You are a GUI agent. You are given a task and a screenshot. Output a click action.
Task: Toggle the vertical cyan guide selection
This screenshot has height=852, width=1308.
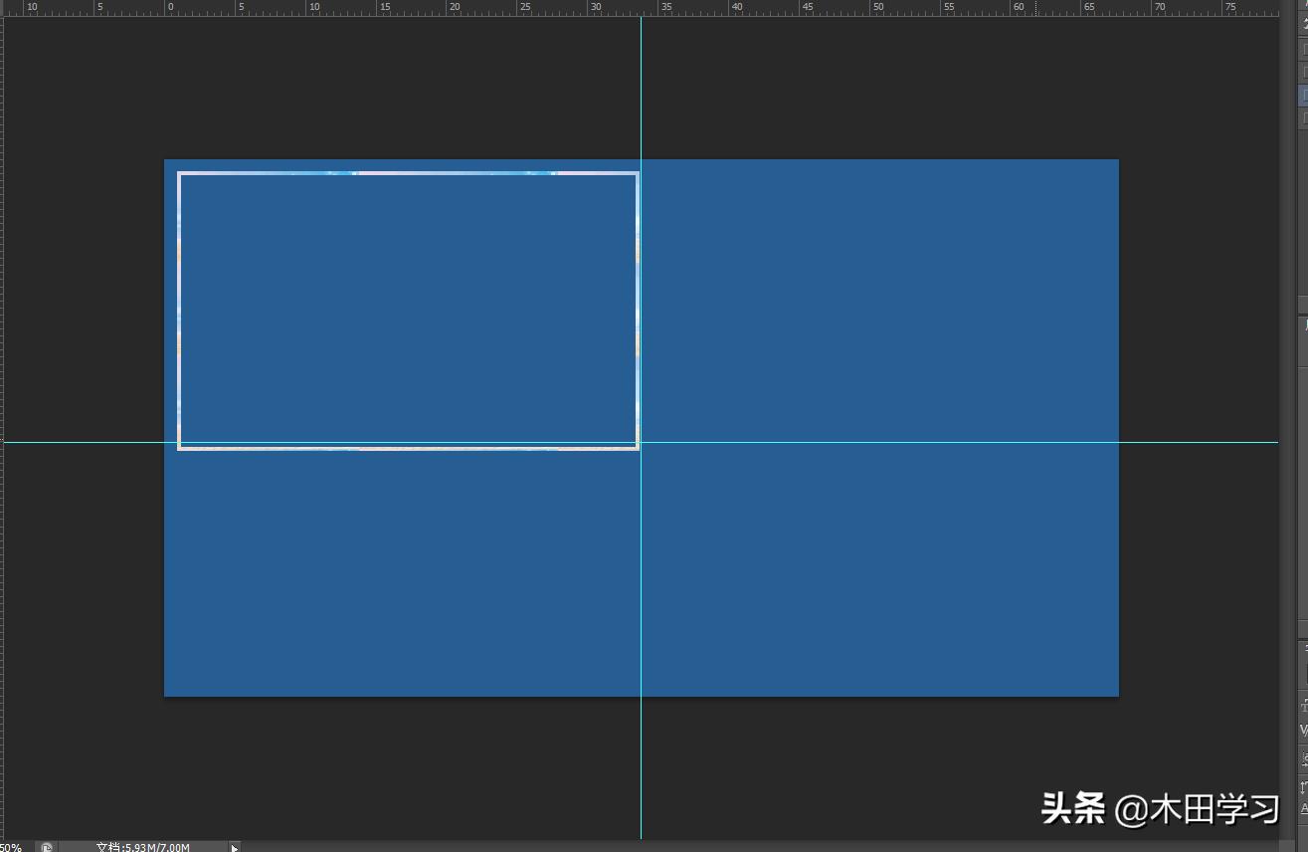(641, 597)
